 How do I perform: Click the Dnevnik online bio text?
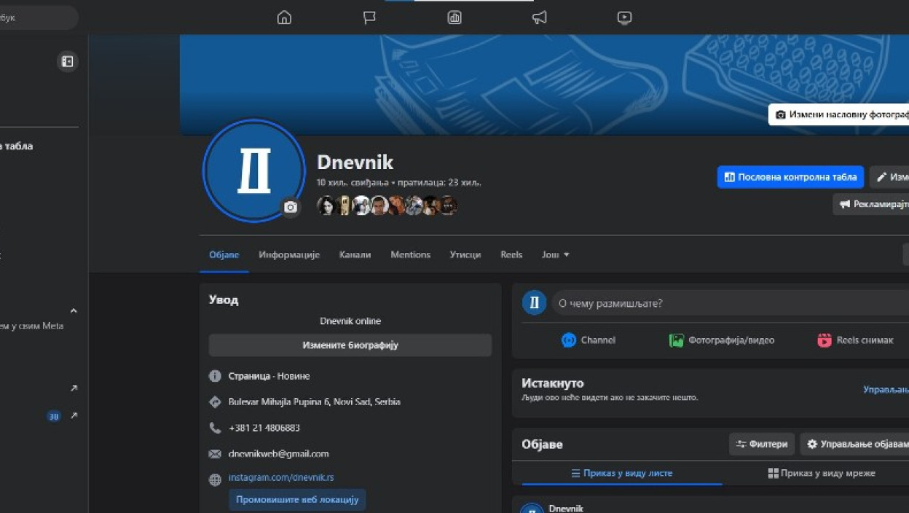point(350,321)
